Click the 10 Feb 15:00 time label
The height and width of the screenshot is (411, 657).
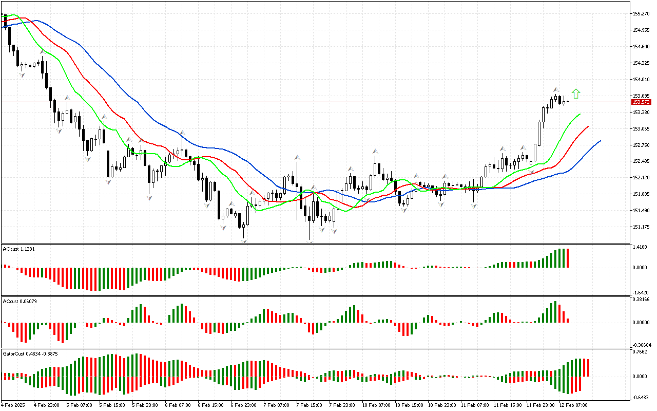[x=409, y=405]
